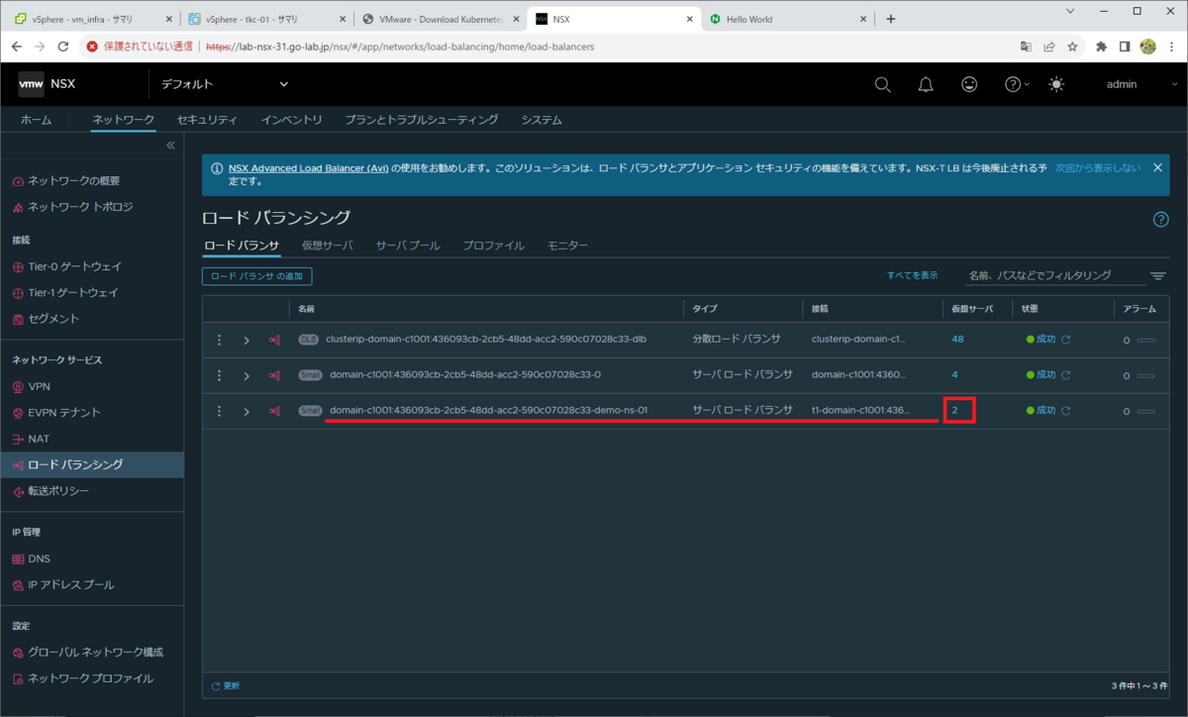Screen dimensions: 1188x717
Task: Click the load balancer icon in clusterip-domain row
Action: [274, 340]
